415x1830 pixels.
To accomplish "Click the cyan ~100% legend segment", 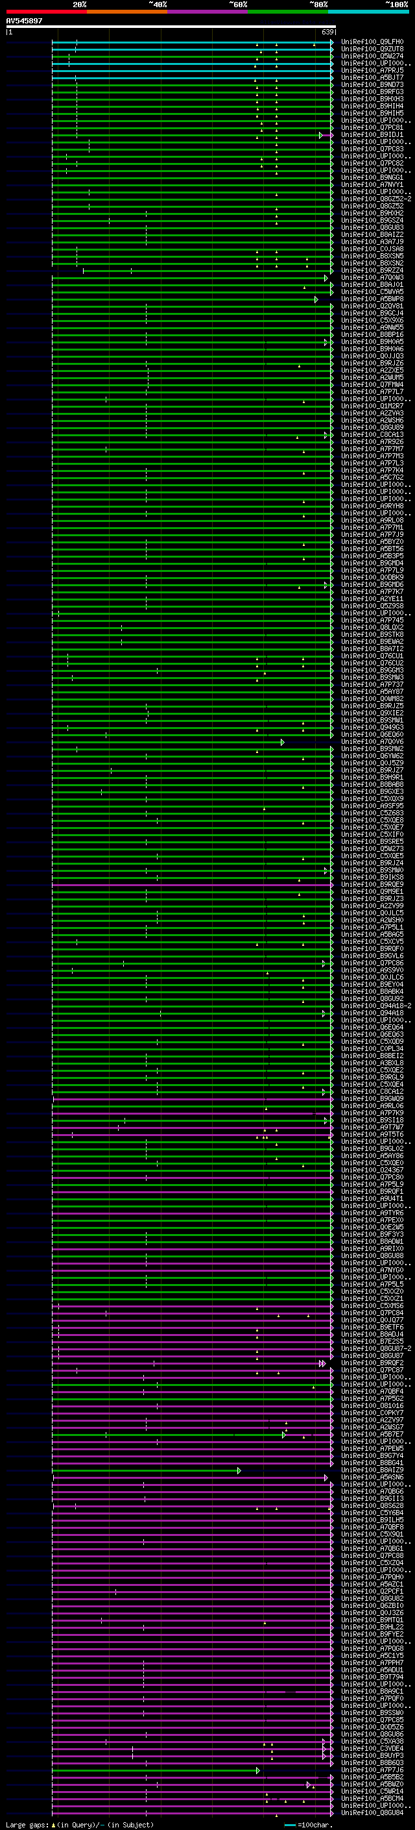I will 368,12.
